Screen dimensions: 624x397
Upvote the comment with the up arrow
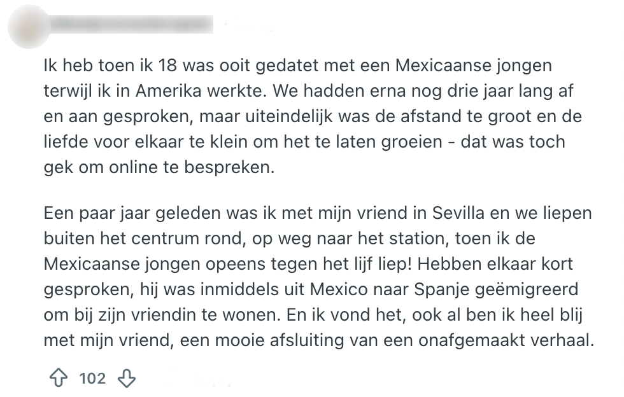click(x=59, y=379)
